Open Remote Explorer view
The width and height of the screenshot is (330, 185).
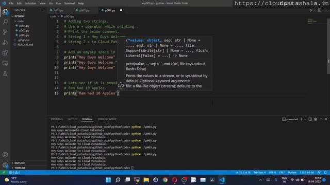tap(5, 63)
